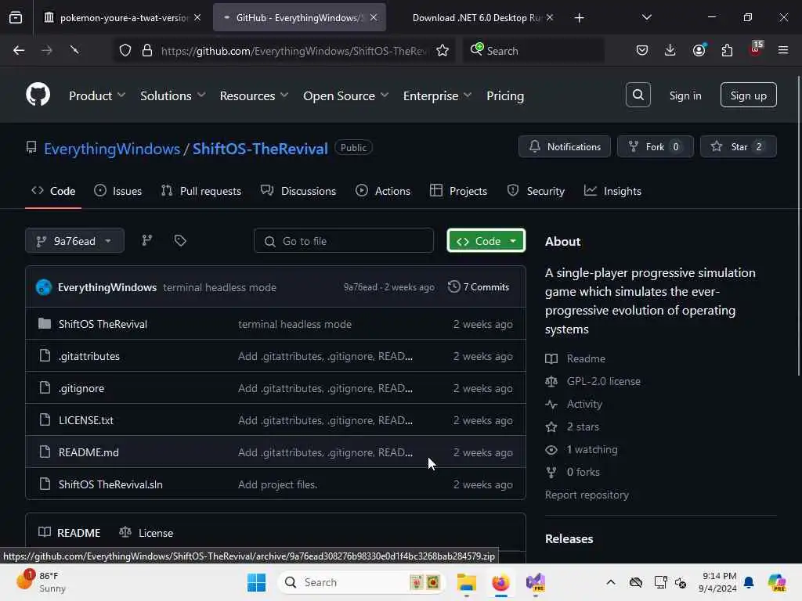
Task: Click the commit history clock icon
Action: pyautogui.click(x=453, y=286)
